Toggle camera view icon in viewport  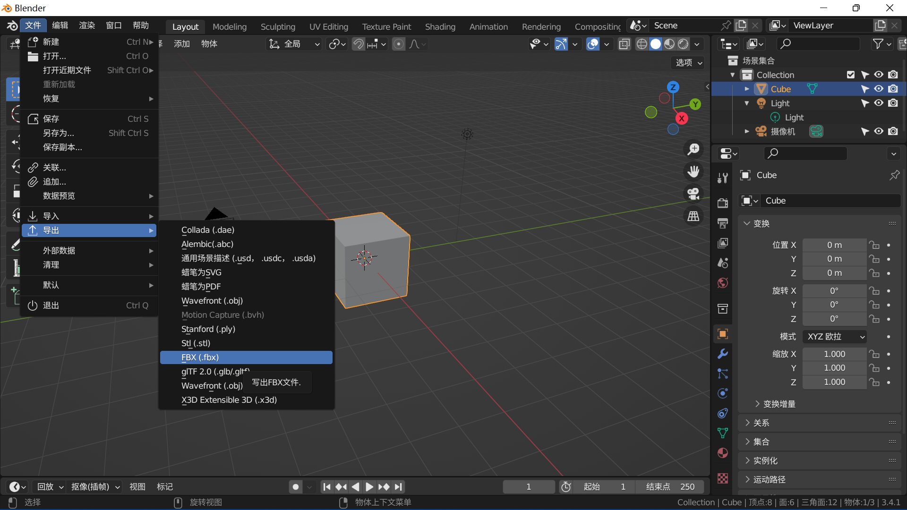[693, 194]
